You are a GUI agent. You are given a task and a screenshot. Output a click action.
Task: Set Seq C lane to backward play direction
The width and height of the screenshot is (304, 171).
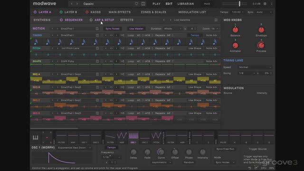point(105,100)
